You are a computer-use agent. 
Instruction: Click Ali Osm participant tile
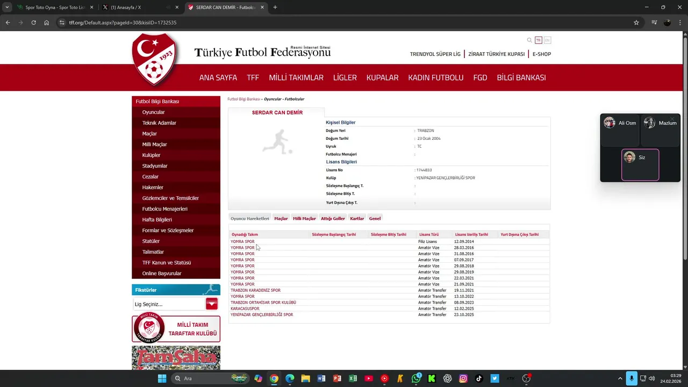click(x=621, y=130)
